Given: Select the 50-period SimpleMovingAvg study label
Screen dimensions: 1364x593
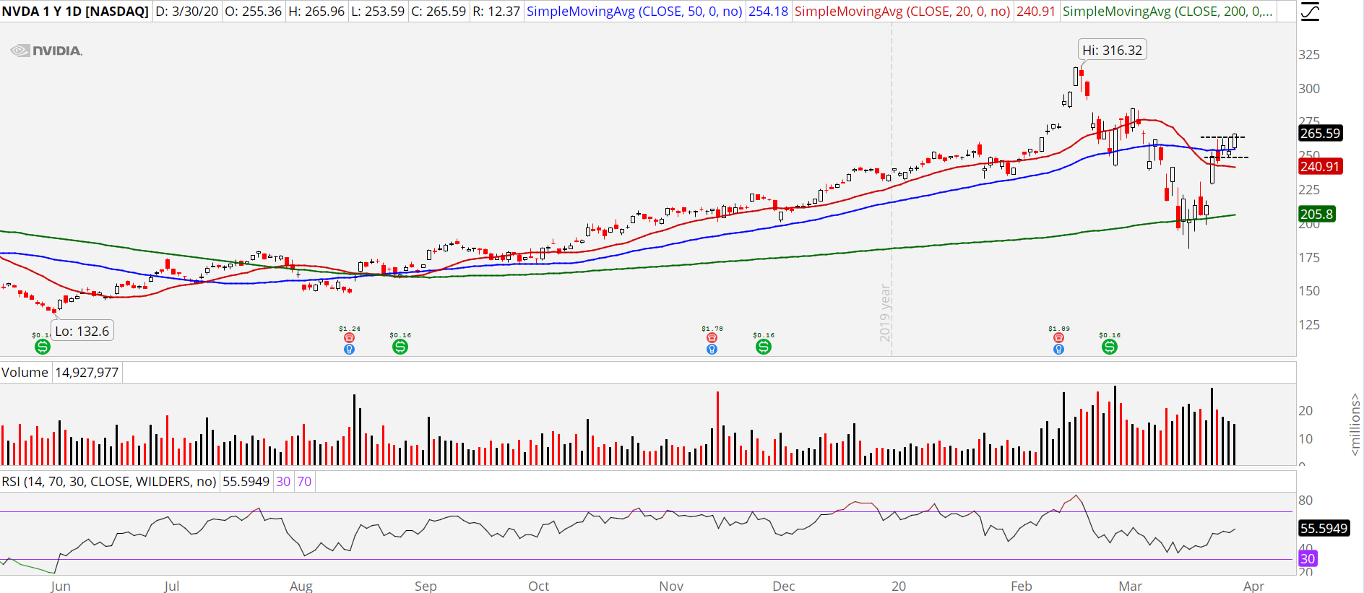Looking at the screenshot, I should point(634,12).
